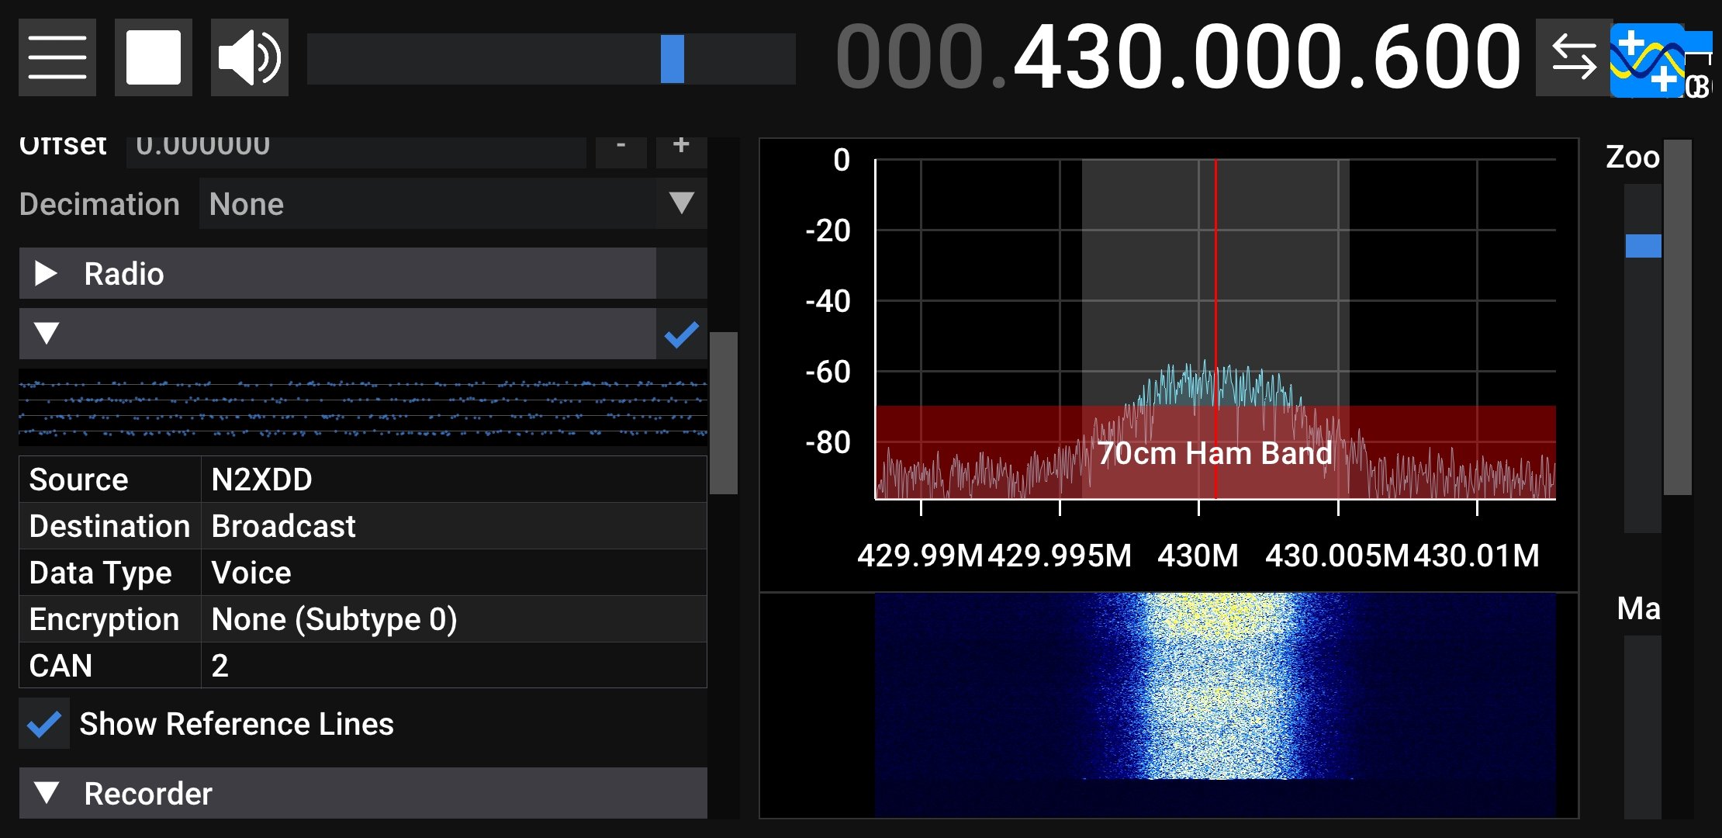Uncheck Show Reference Lines checkbox

44,724
